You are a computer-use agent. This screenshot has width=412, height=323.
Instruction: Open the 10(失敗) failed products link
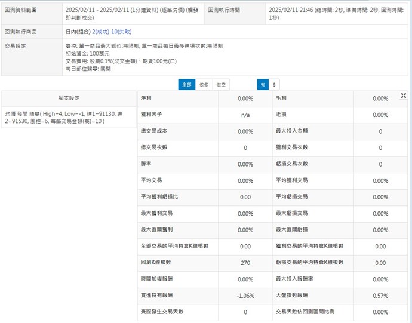[122, 30]
